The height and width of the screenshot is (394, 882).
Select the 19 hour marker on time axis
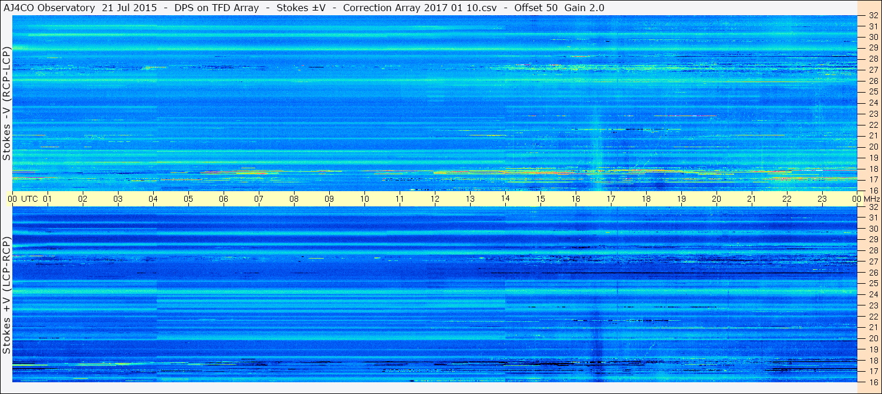pos(681,199)
